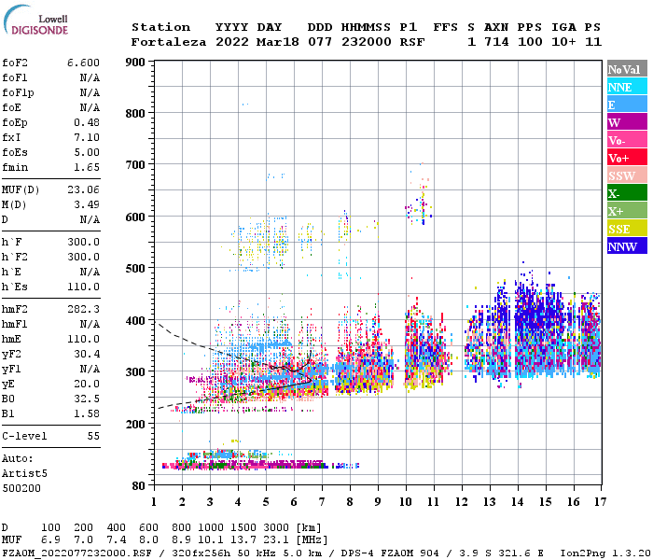This screenshot has height=560, width=653.
Task: Select the Vo- pink legend swatch
Action: [627, 140]
